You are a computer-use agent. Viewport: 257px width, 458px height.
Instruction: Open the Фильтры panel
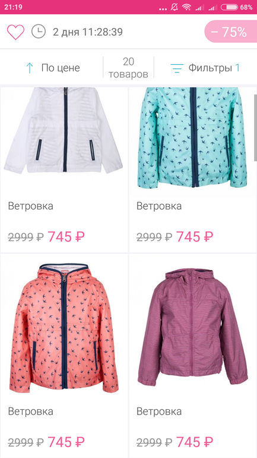(x=210, y=68)
